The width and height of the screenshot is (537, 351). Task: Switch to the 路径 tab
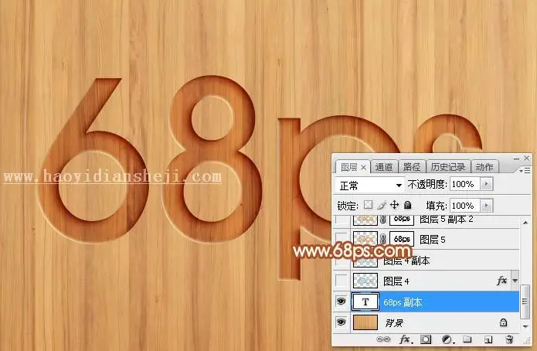(x=412, y=167)
